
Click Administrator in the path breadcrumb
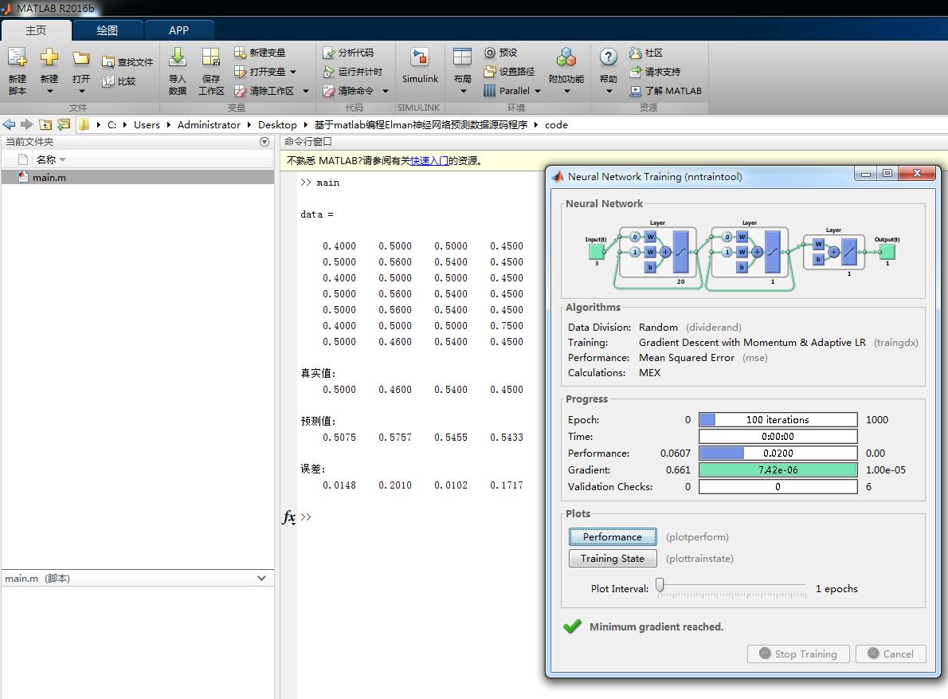[x=209, y=124]
